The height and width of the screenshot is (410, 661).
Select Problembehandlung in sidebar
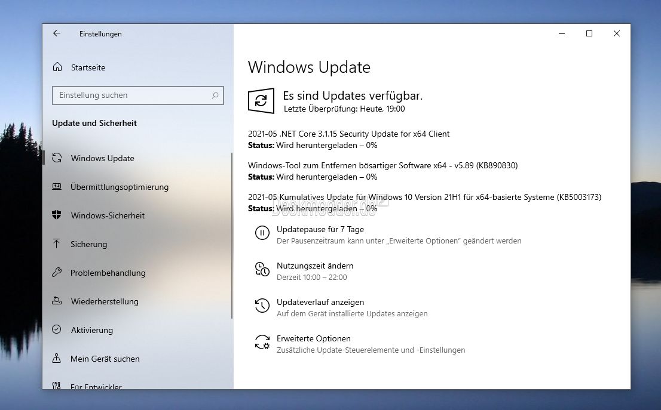(108, 273)
